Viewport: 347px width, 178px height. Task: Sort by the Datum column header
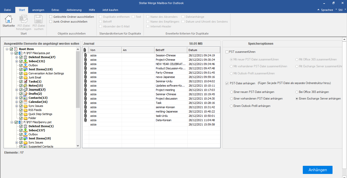[x=203, y=50]
